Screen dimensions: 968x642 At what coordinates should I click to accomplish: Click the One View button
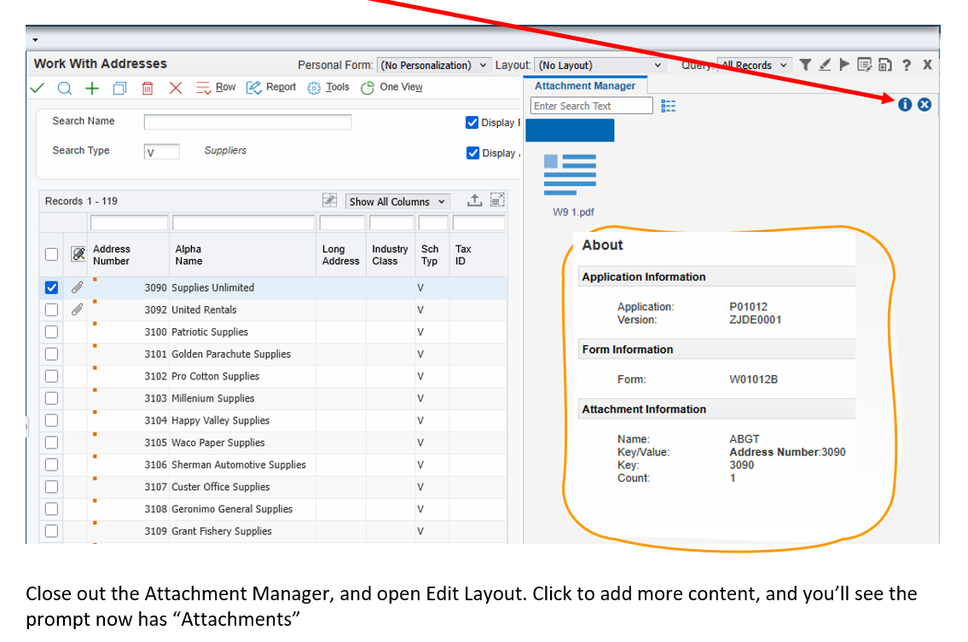pyautogui.click(x=391, y=87)
